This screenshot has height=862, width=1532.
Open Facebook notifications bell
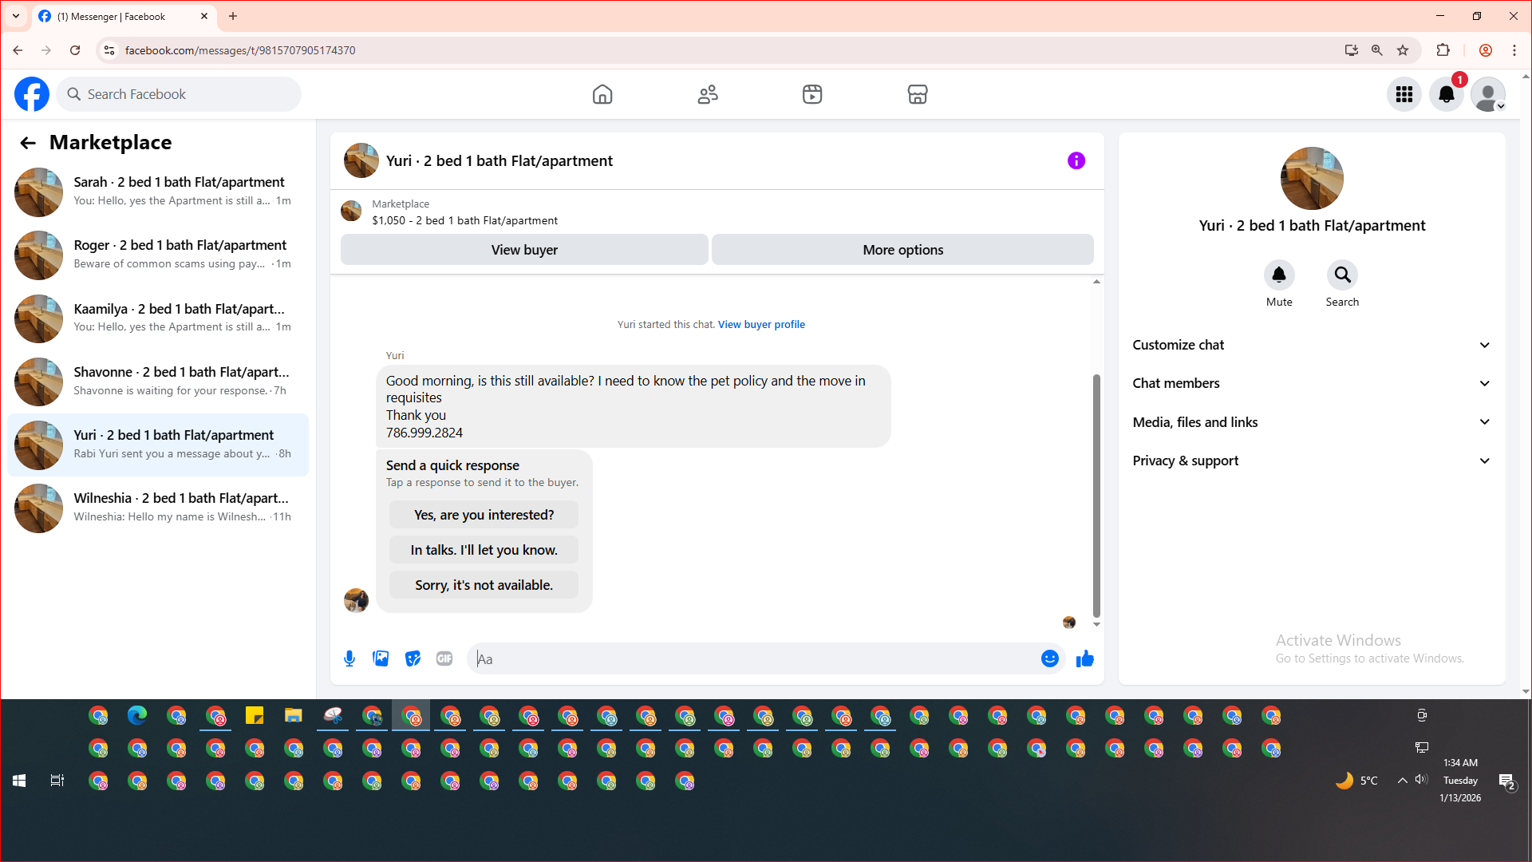[1446, 94]
